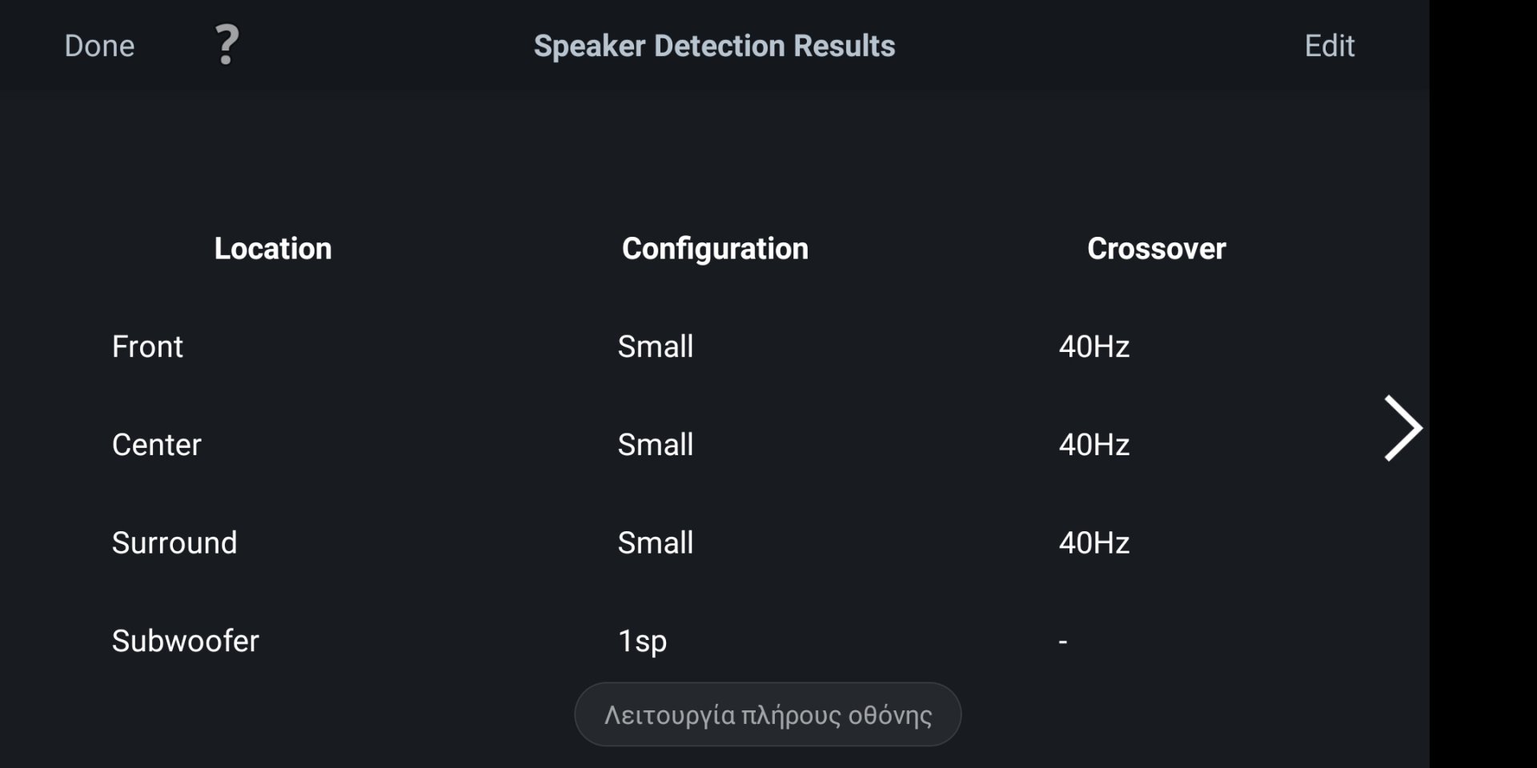1537x768 pixels.
Task: Tap the full screen mode pill button
Action: (768, 714)
